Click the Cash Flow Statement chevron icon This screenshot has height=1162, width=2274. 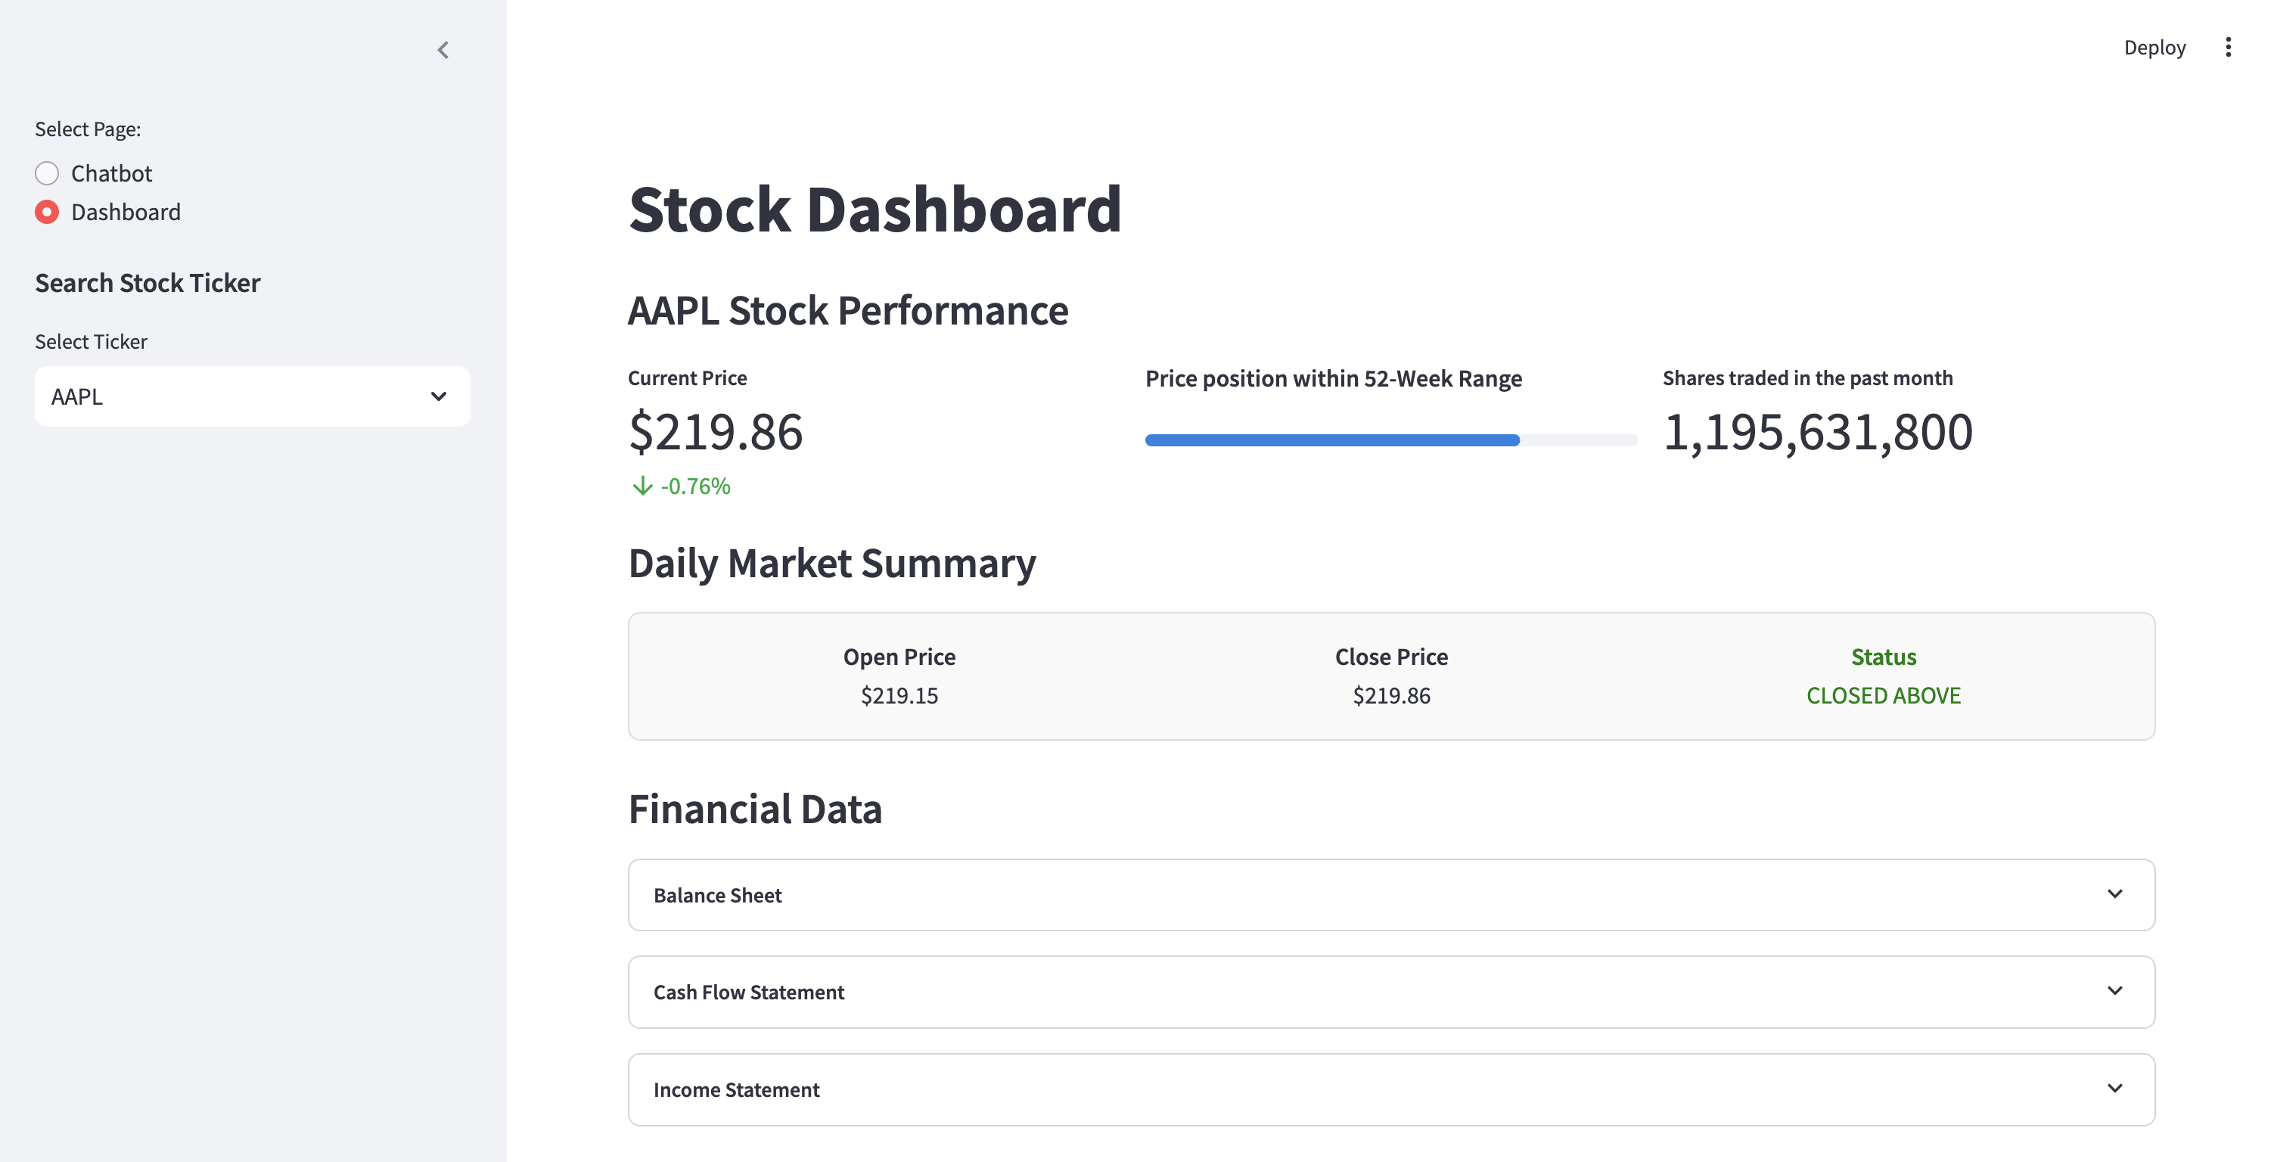2114,991
